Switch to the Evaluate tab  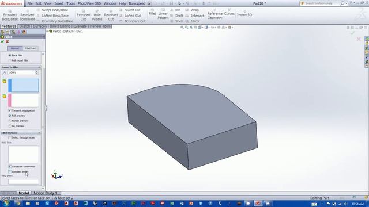(80, 26)
